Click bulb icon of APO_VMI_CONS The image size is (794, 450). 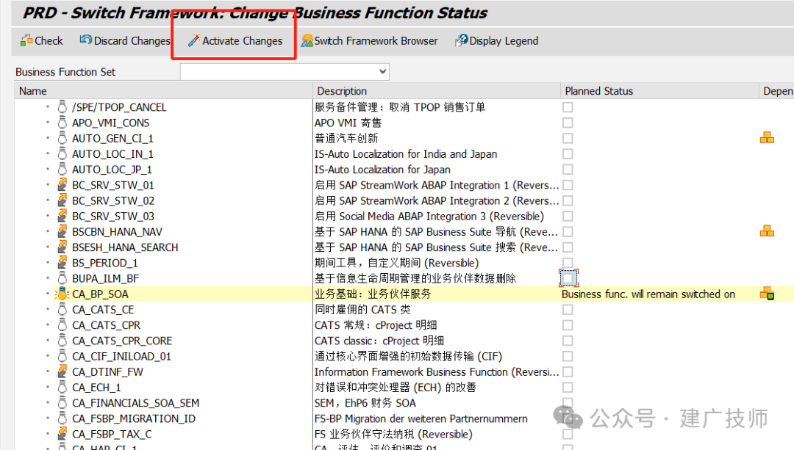(62, 123)
